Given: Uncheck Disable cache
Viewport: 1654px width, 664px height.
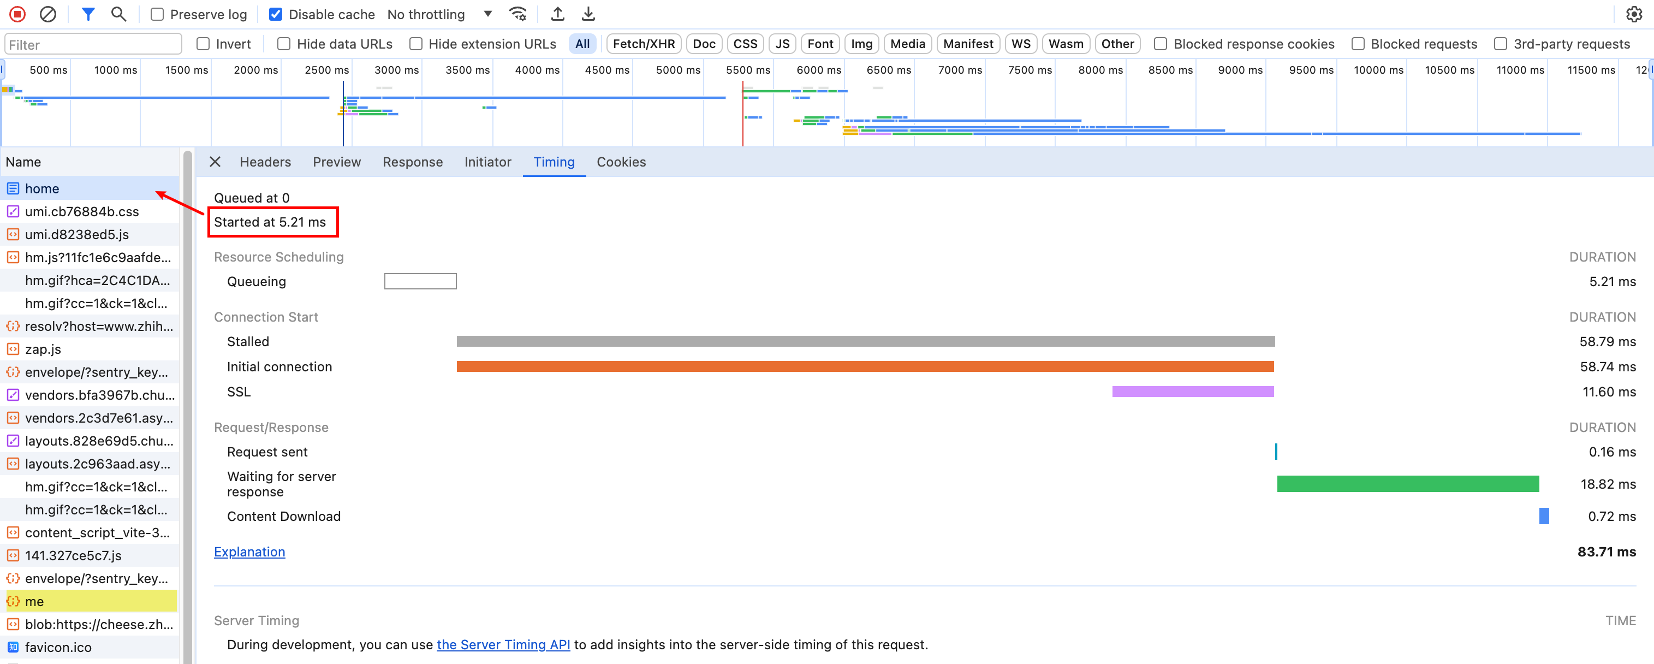Looking at the screenshot, I should (276, 14).
